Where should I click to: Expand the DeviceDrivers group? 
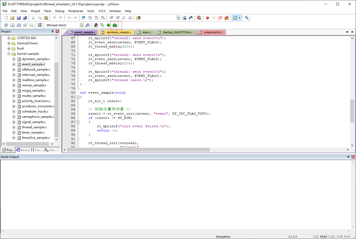[x=9, y=43]
